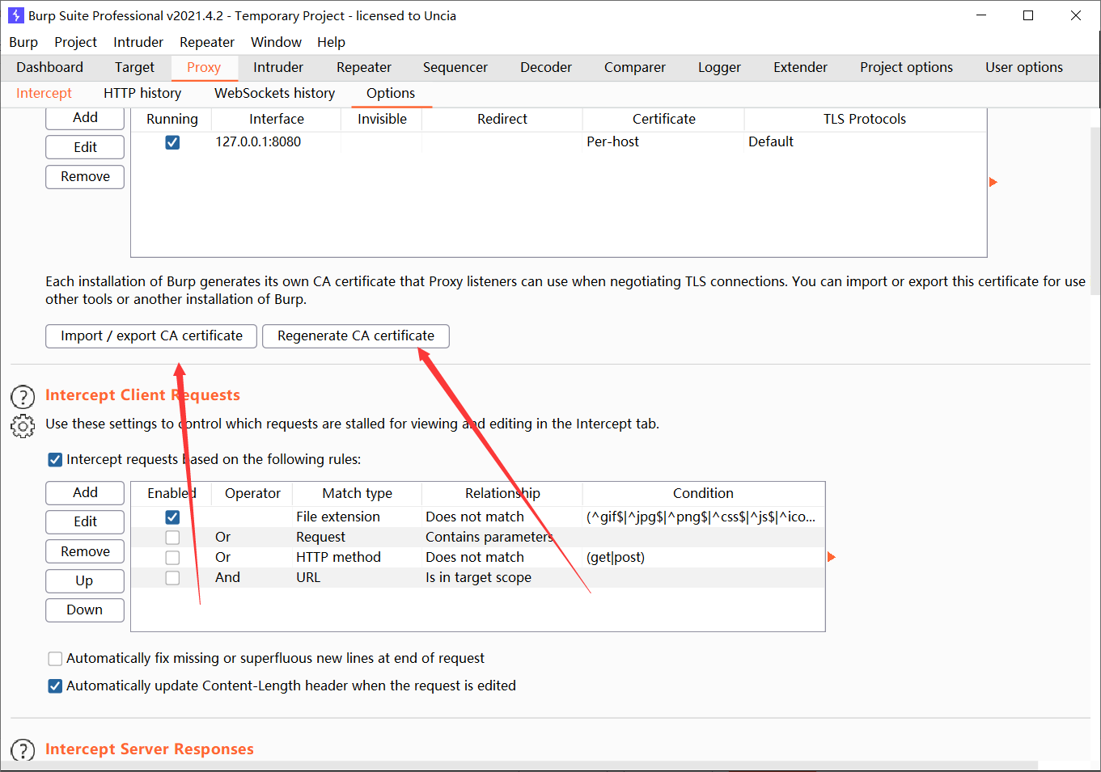Click Import / export CA certificate
The width and height of the screenshot is (1101, 772).
151,335
